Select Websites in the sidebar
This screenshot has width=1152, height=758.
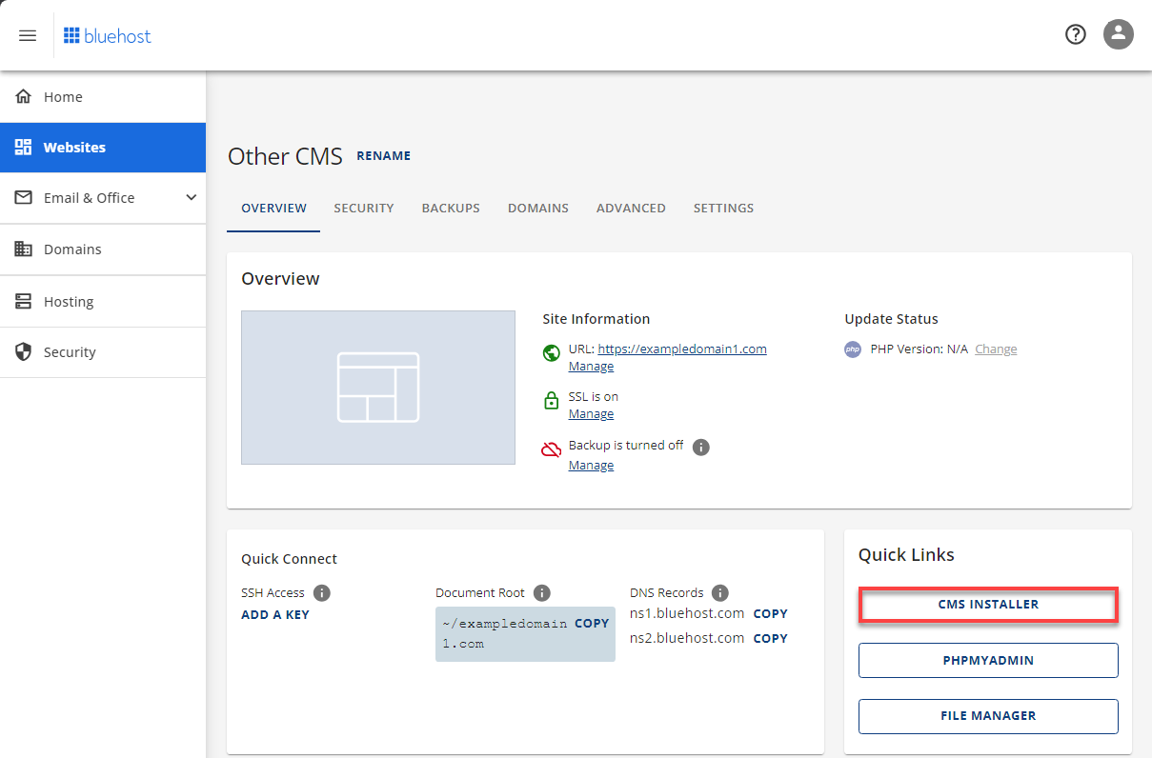tap(103, 147)
